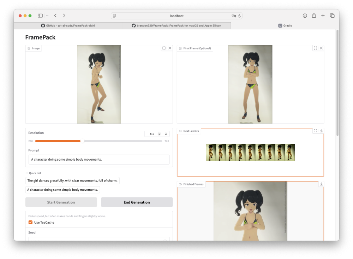View the Final Frame image fullscreen
This screenshot has height=259, width=353.
click(x=315, y=48)
